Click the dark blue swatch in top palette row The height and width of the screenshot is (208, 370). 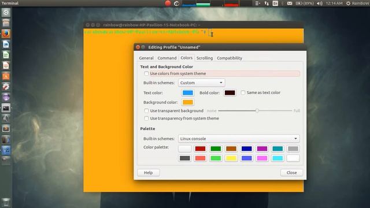pyautogui.click(x=247, y=148)
